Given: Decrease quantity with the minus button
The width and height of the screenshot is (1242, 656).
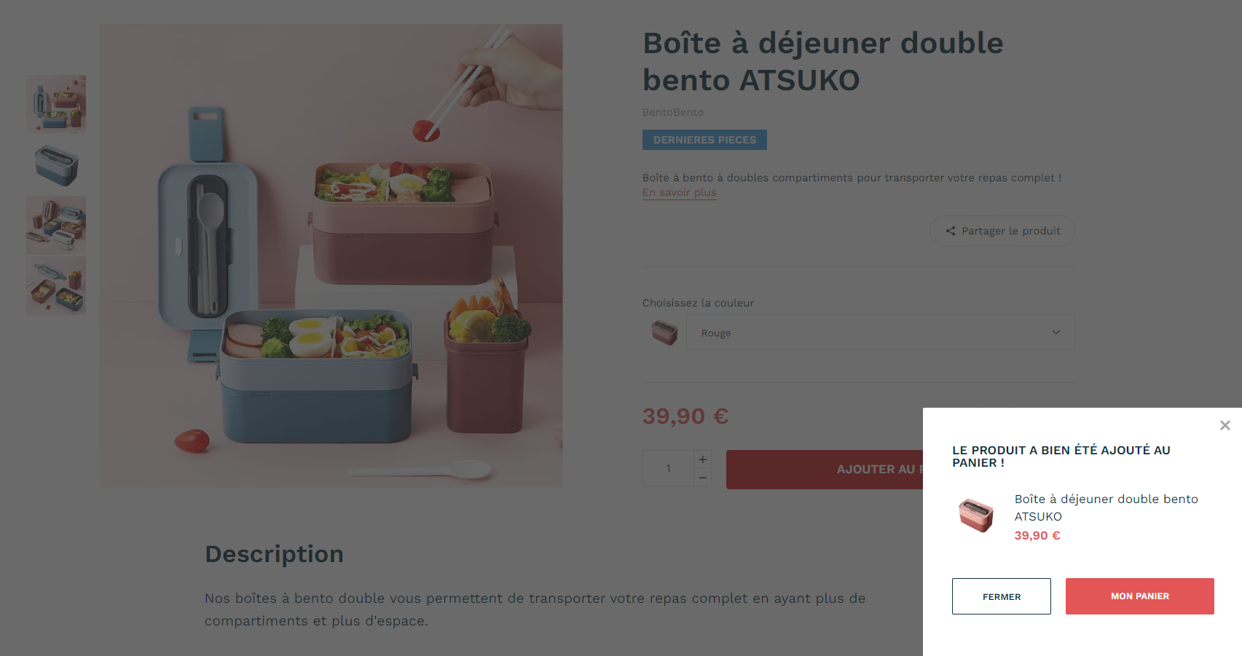Looking at the screenshot, I should click(702, 478).
